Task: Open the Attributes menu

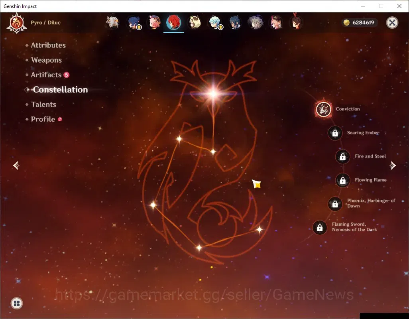Action: (x=48, y=45)
